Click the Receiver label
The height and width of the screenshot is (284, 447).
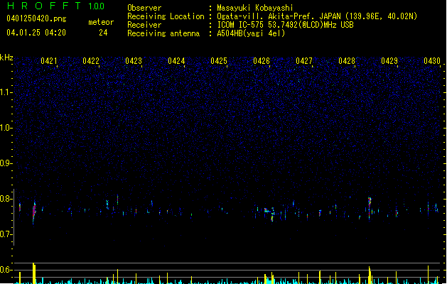pyautogui.click(x=144, y=25)
